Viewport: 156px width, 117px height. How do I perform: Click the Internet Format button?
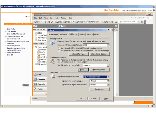coord(79,54)
